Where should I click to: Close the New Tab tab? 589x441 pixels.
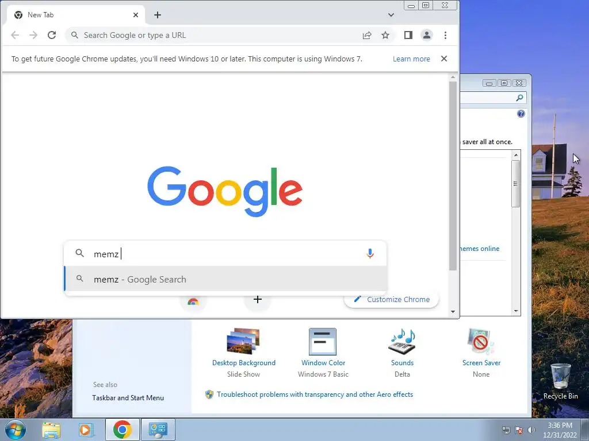pyautogui.click(x=136, y=15)
